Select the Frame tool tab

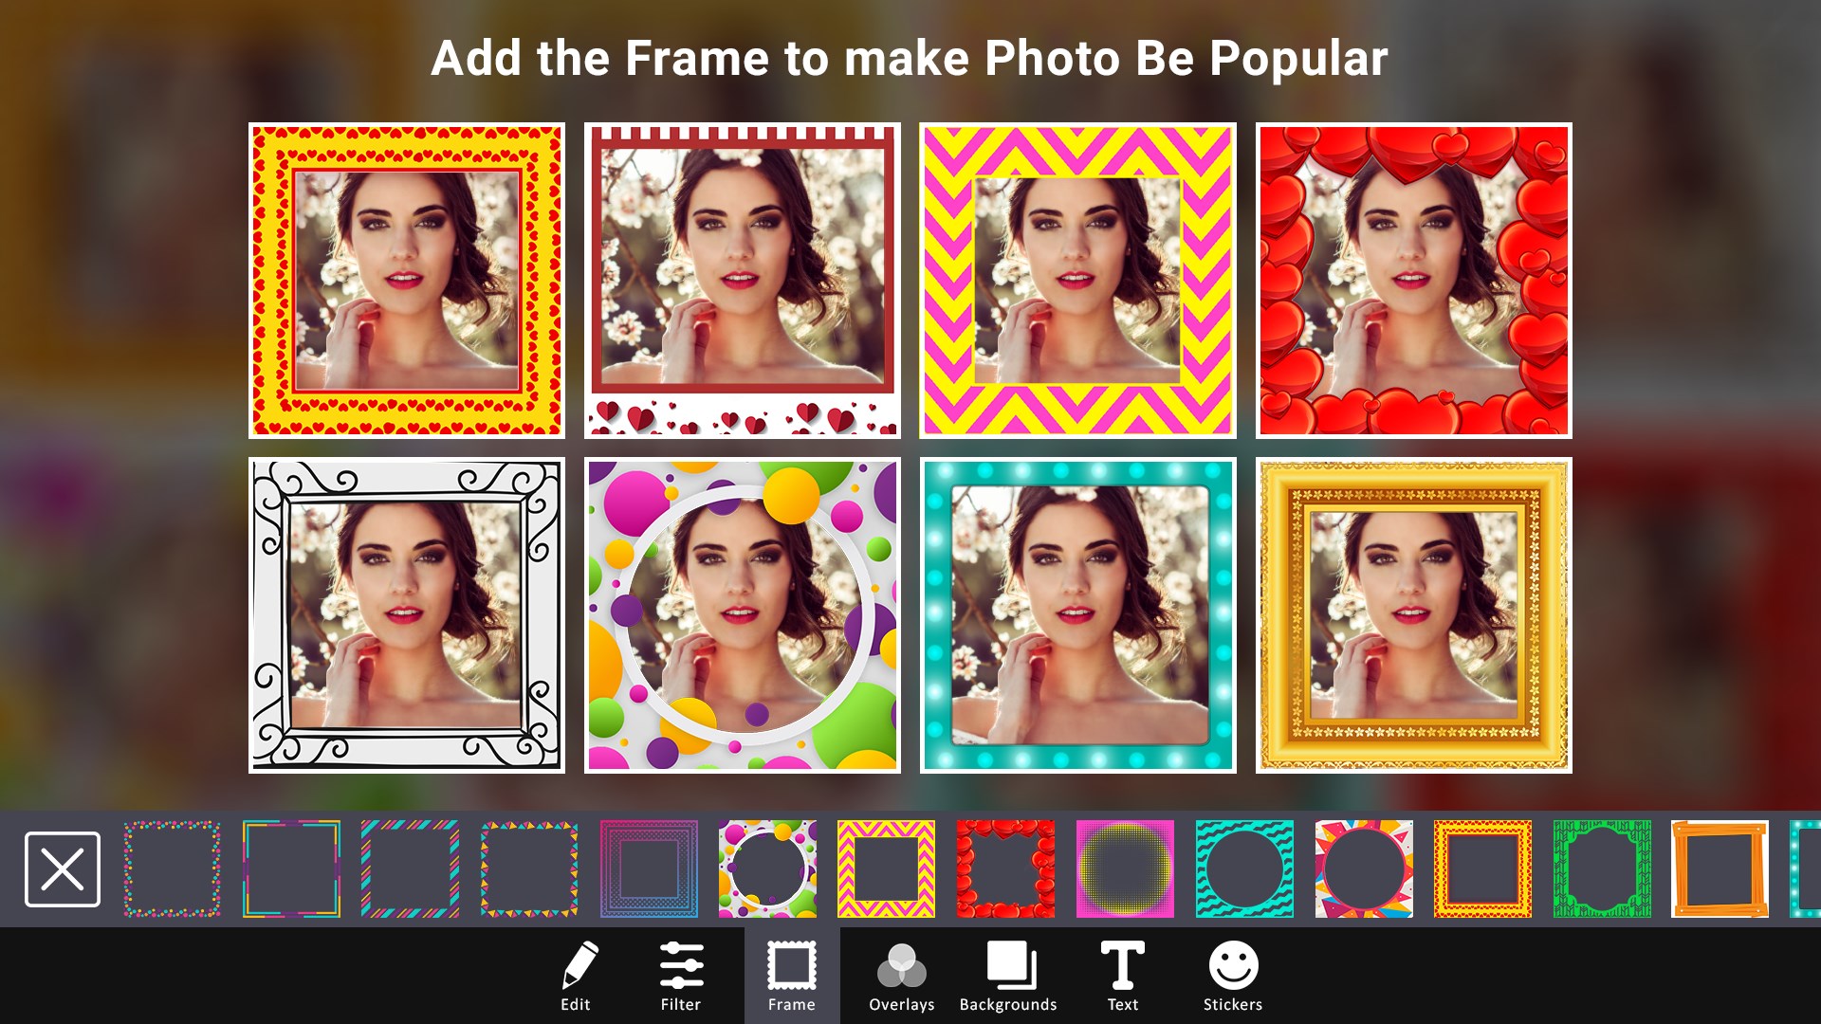click(x=792, y=976)
